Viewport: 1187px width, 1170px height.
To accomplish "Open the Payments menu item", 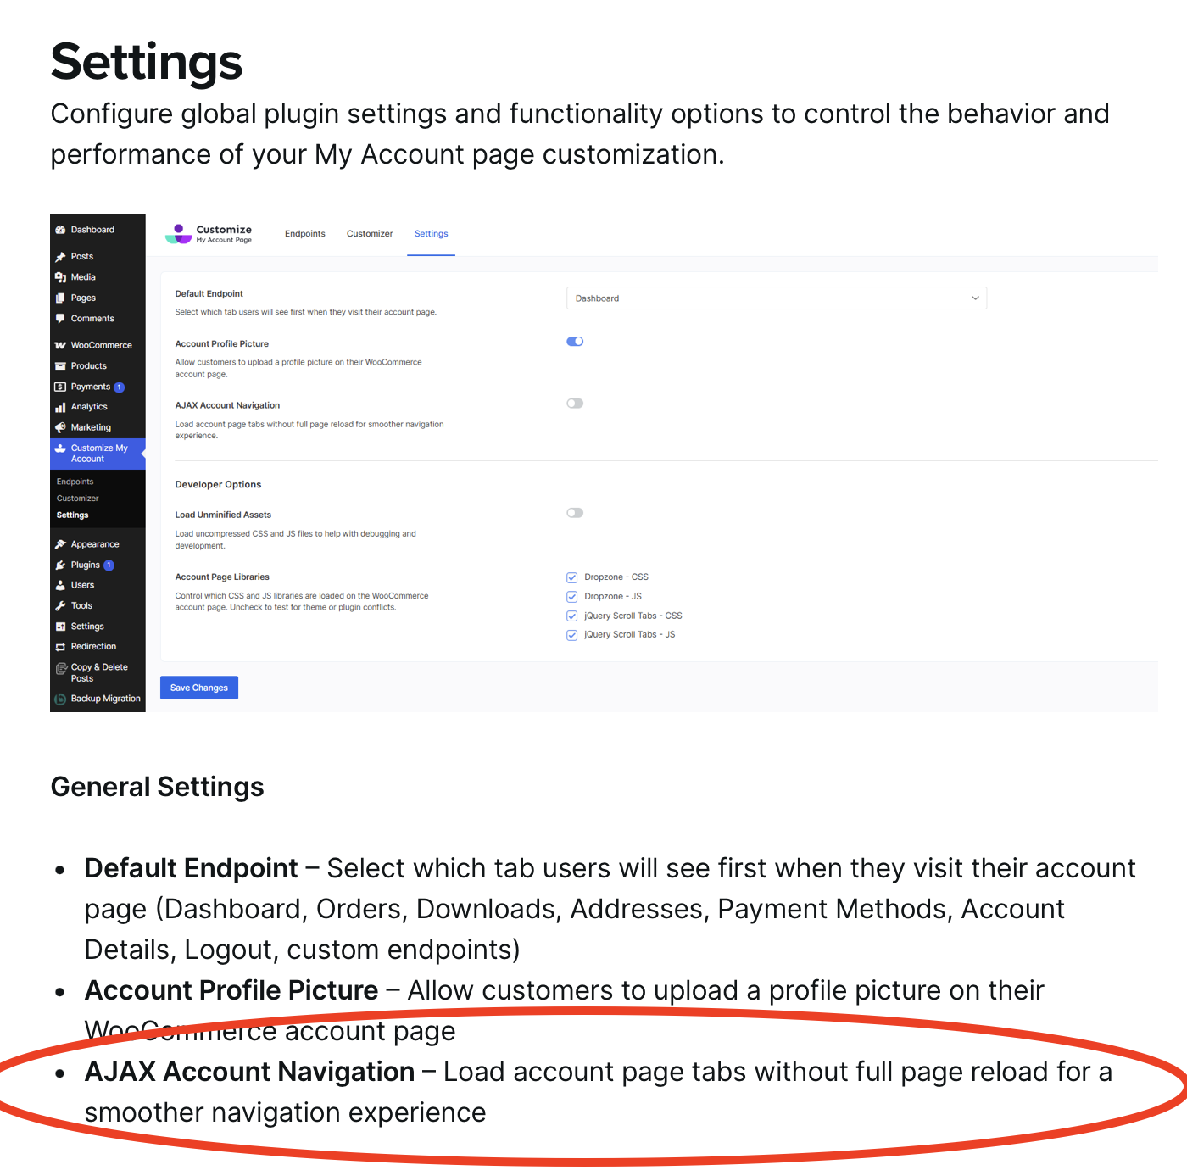I will [x=91, y=387].
